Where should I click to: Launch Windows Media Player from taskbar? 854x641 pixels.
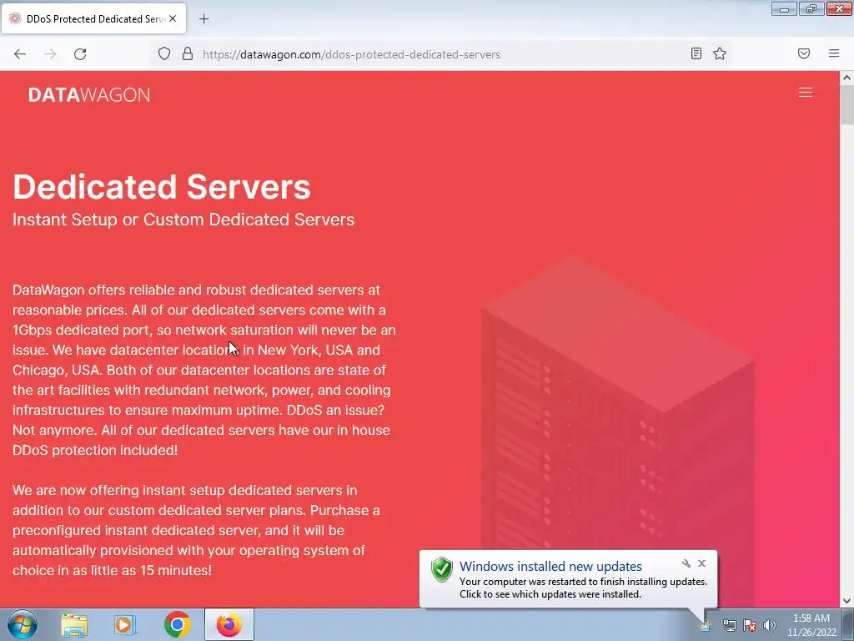[125, 624]
